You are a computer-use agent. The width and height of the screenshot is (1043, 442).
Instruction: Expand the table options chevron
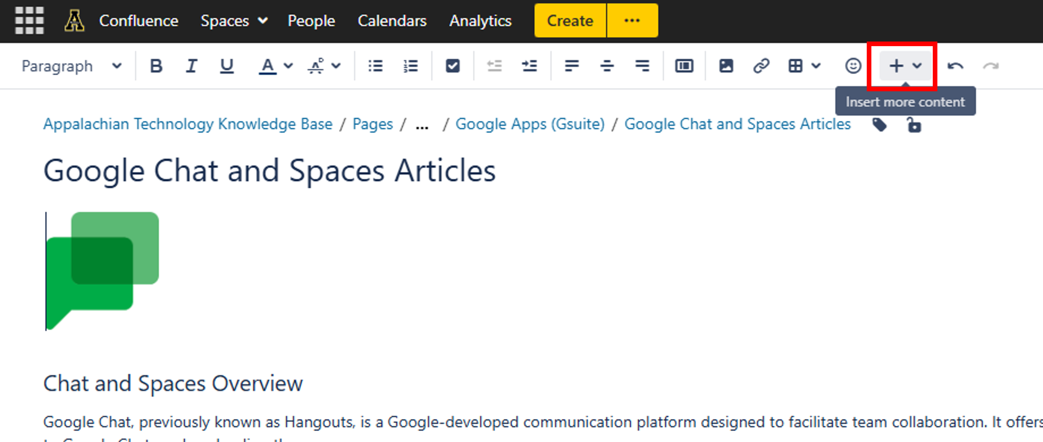coord(816,66)
